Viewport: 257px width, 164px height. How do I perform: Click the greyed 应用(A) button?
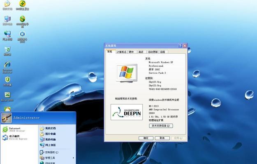178,138
